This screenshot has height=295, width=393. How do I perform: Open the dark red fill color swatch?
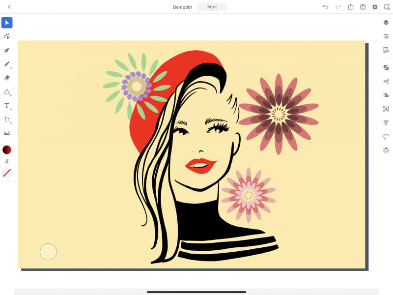7,150
